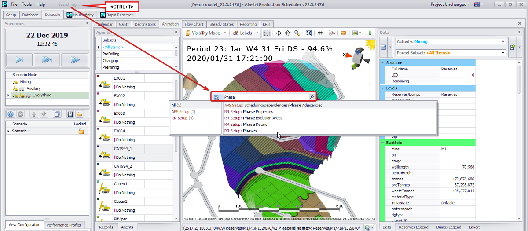Image resolution: width=528 pixels, height=231 pixels.
Task: Click the save scenario floppy disk icon
Action: pyautogui.click(x=70, y=114)
